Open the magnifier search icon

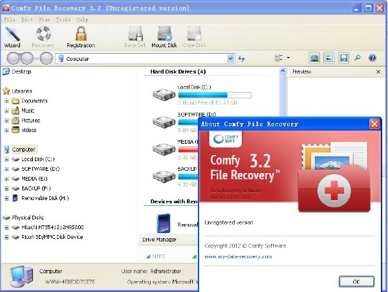click(x=358, y=58)
